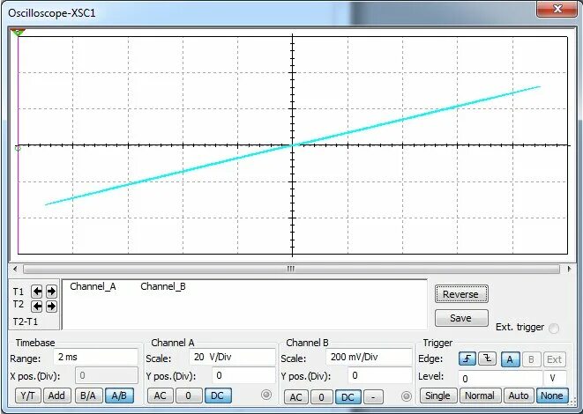Image resolution: width=583 pixels, height=414 pixels.
Task: Open the trigger Level unit V selector
Action: (x=555, y=379)
